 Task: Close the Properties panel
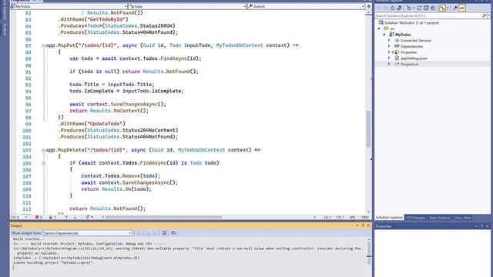tap(488, 226)
